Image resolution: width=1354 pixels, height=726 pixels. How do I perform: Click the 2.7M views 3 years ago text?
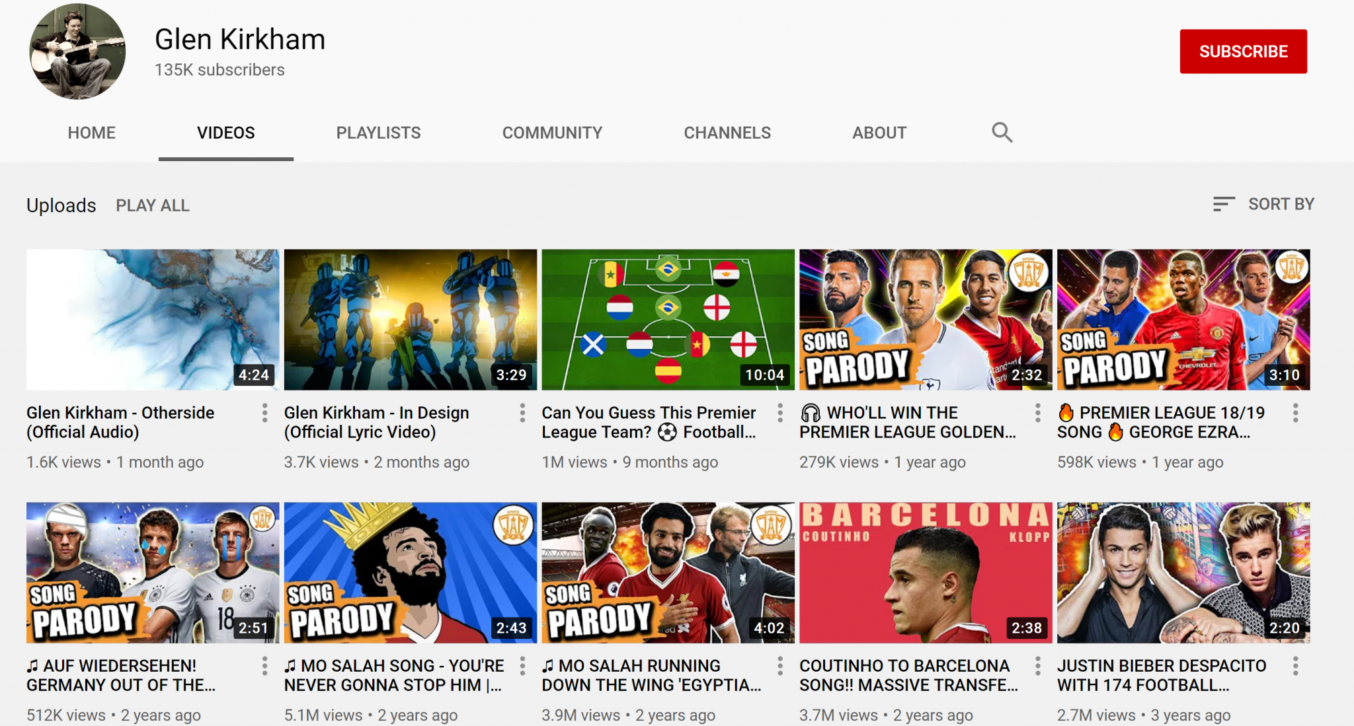(x=1144, y=715)
